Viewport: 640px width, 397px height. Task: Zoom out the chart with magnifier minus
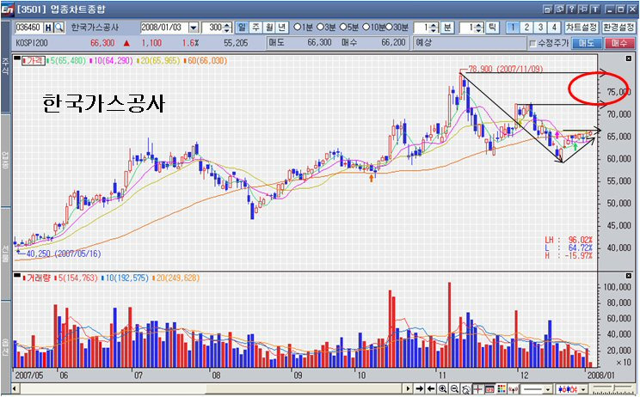point(454,389)
